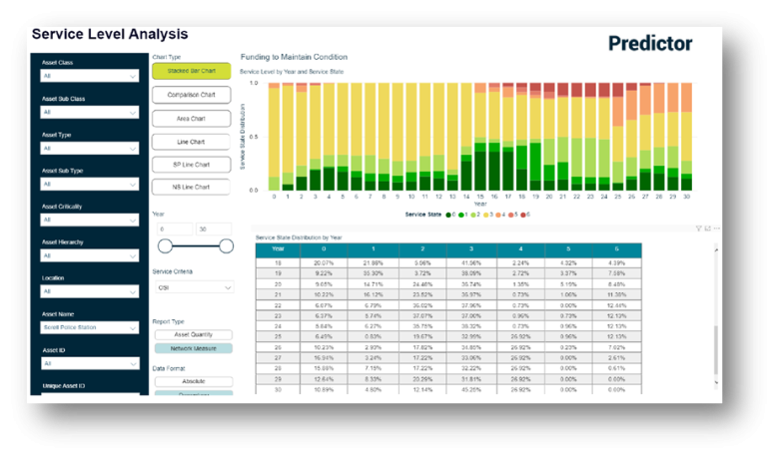The width and height of the screenshot is (777, 458).
Task: Switch to the Line Chart type
Action: (192, 142)
